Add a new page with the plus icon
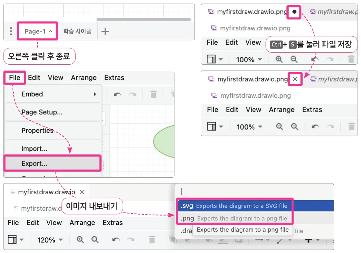Viewport: 361px width, 253px height. [105, 31]
